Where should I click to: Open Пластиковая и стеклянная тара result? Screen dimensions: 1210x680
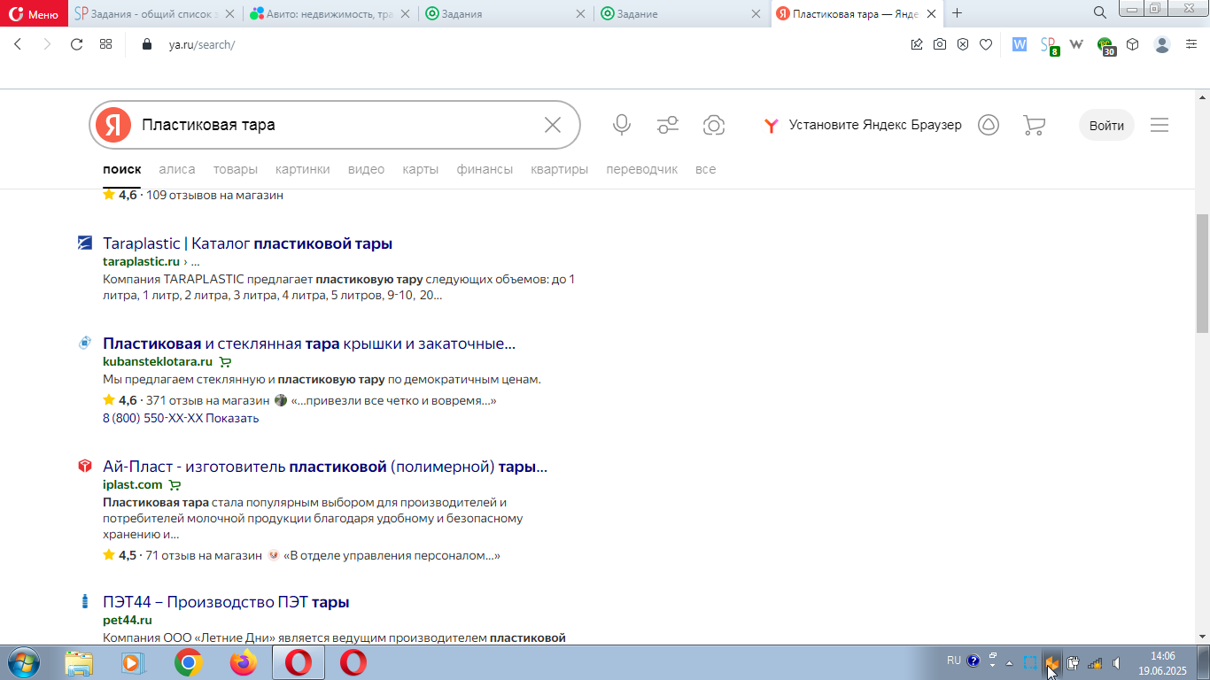click(309, 344)
